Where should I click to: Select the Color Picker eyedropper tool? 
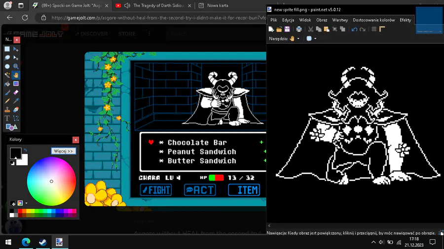coord(16,101)
